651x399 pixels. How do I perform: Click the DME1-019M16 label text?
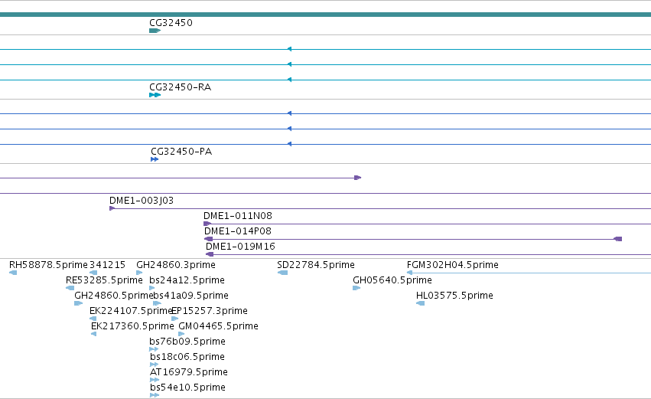click(x=240, y=247)
